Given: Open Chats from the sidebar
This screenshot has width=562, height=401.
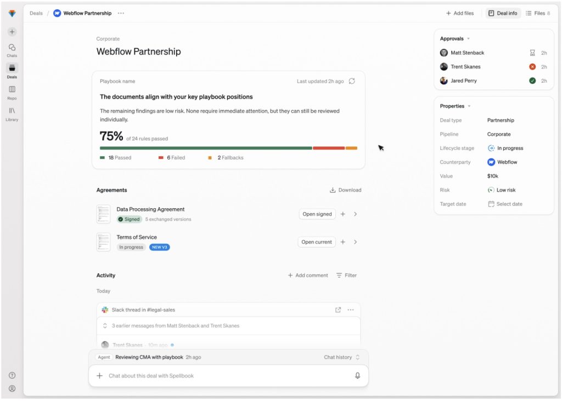Looking at the screenshot, I should pos(12,50).
